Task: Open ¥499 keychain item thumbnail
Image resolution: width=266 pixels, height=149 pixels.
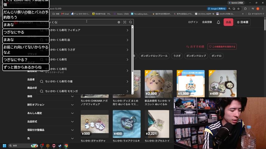Action: point(223,84)
